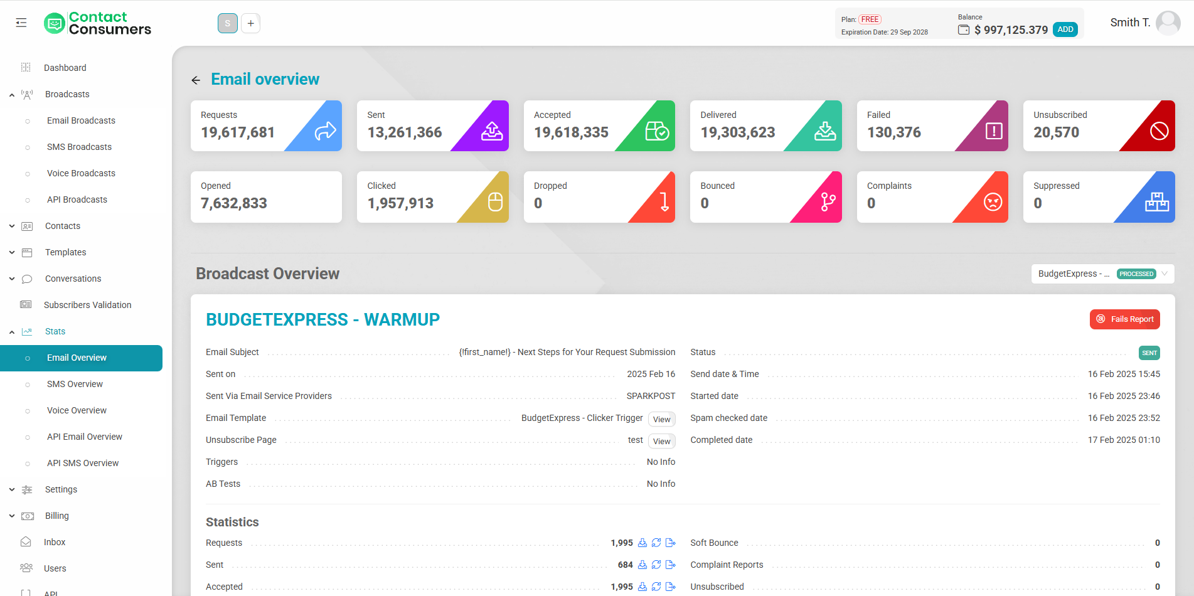Image resolution: width=1194 pixels, height=596 pixels.
Task: Click the Delivered card download-tray icon
Action: tap(825, 131)
